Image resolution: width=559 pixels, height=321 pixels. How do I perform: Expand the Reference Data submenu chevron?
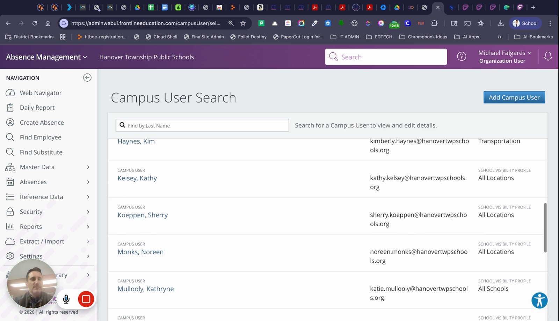(88, 197)
